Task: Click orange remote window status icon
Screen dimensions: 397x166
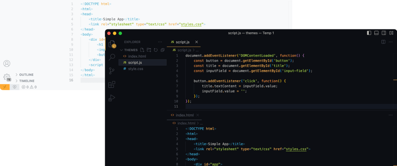Action: pos(5,87)
